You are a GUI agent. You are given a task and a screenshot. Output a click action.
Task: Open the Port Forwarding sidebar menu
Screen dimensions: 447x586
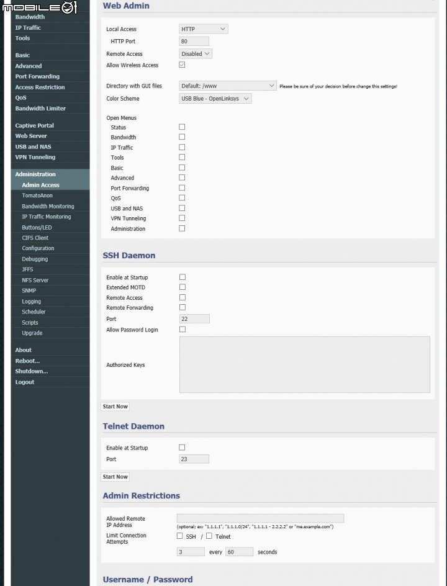pyautogui.click(x=50, y=76)
